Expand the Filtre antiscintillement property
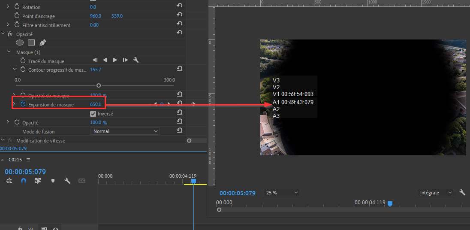This screenshot has height=230, width=470. pos(8,24)
